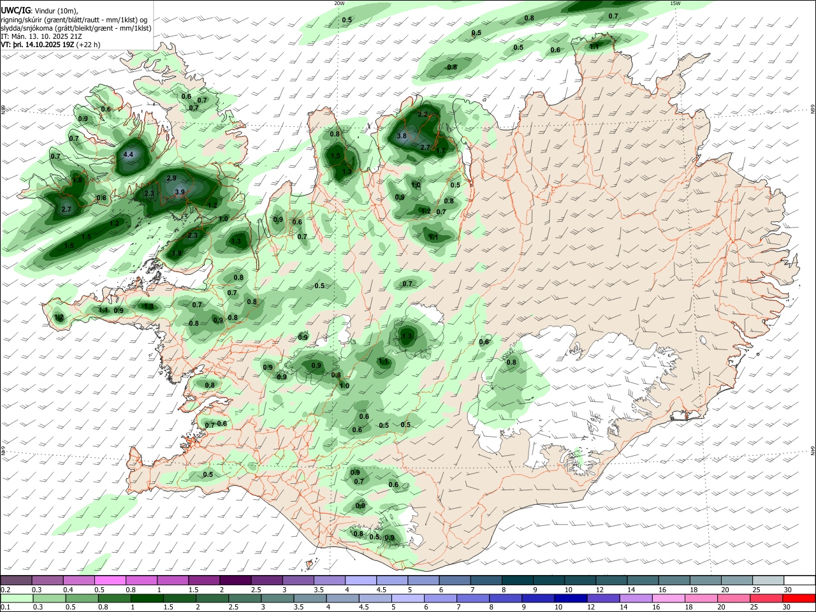
Task: Select the light gray 25 legend swatch
Action: tap(768, 580)
